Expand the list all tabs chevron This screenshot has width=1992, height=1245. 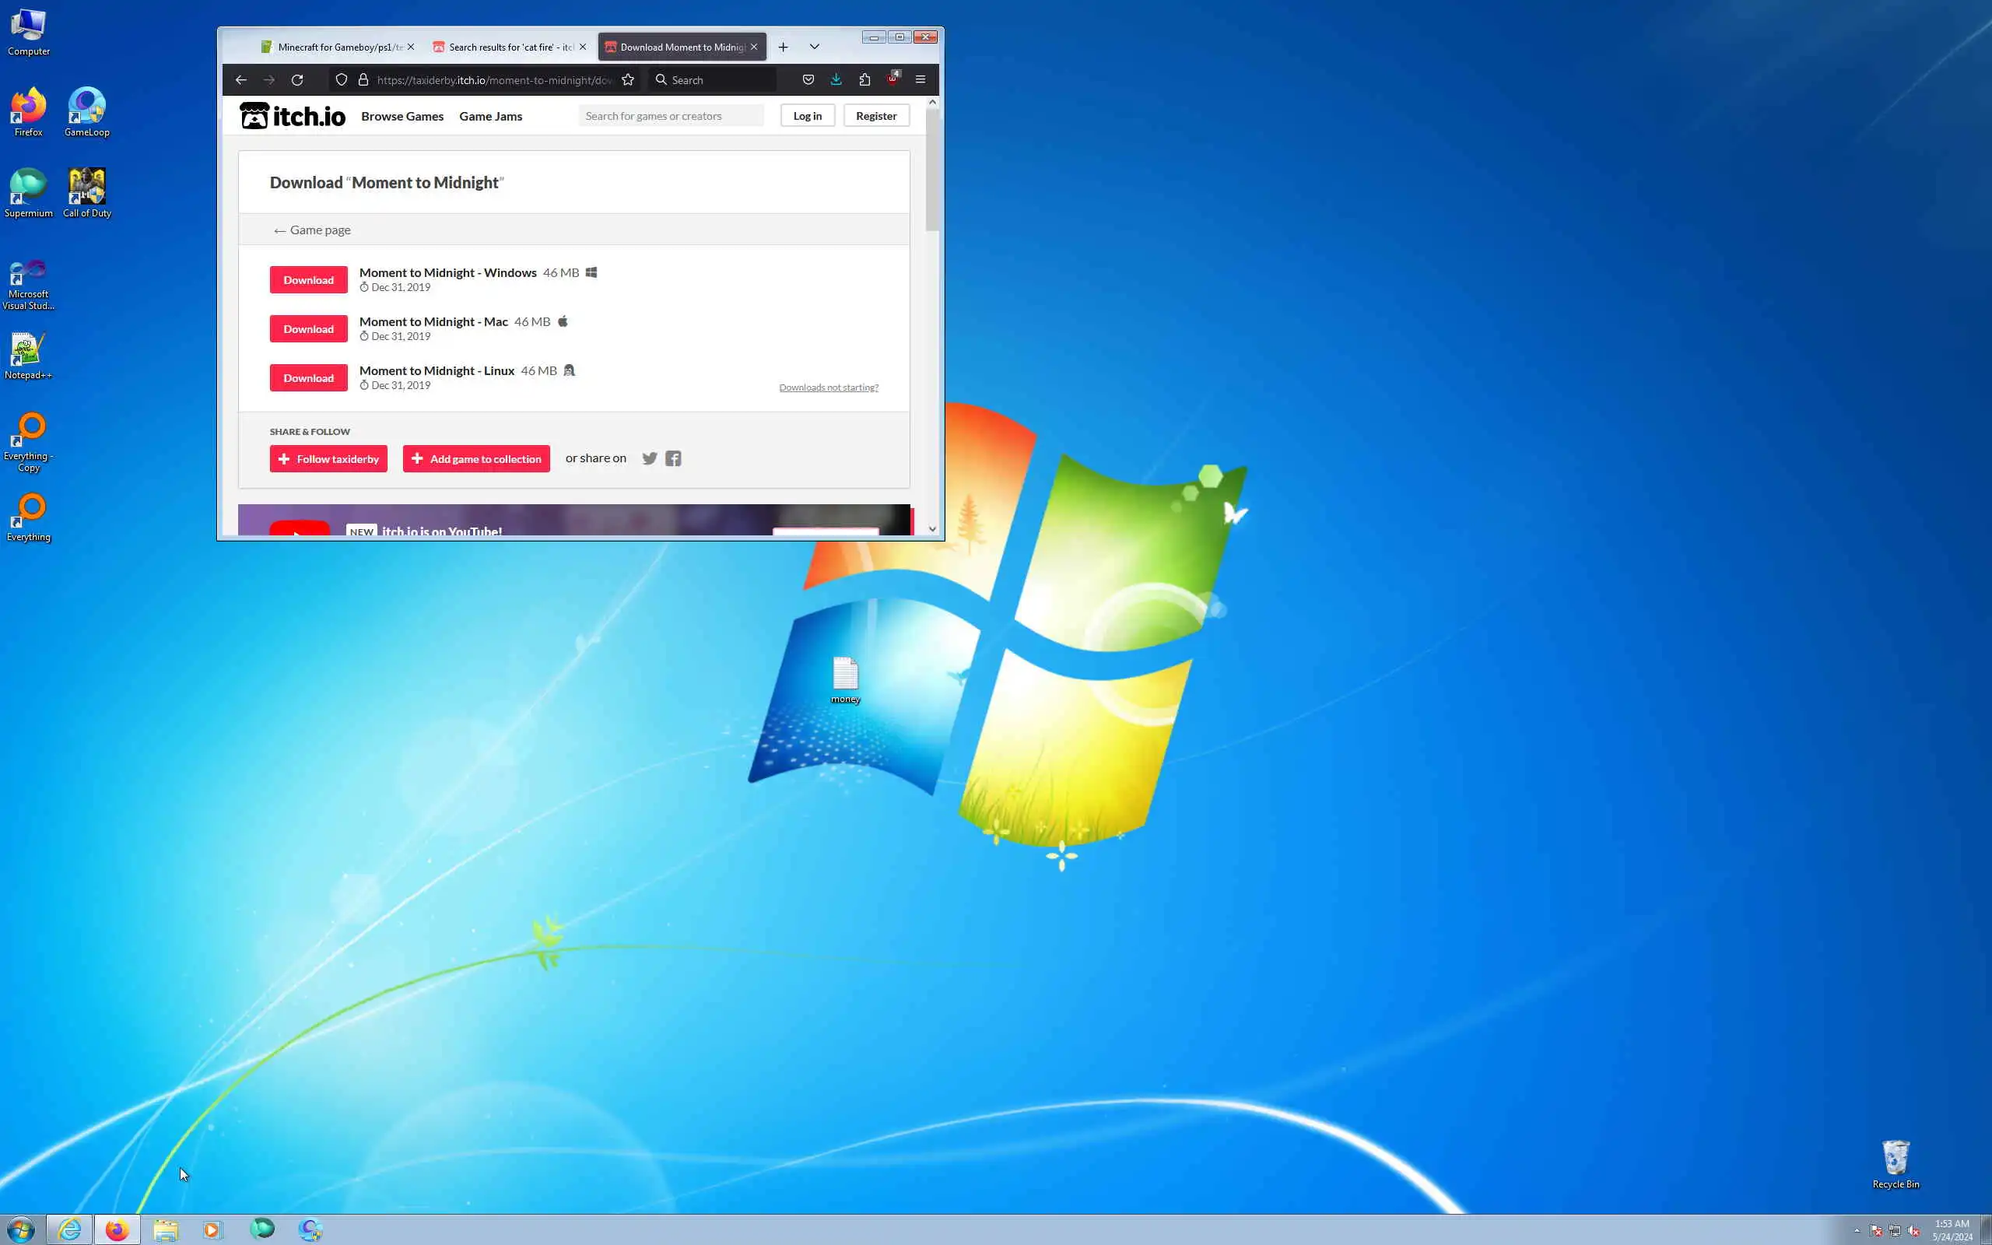[814, 47]
